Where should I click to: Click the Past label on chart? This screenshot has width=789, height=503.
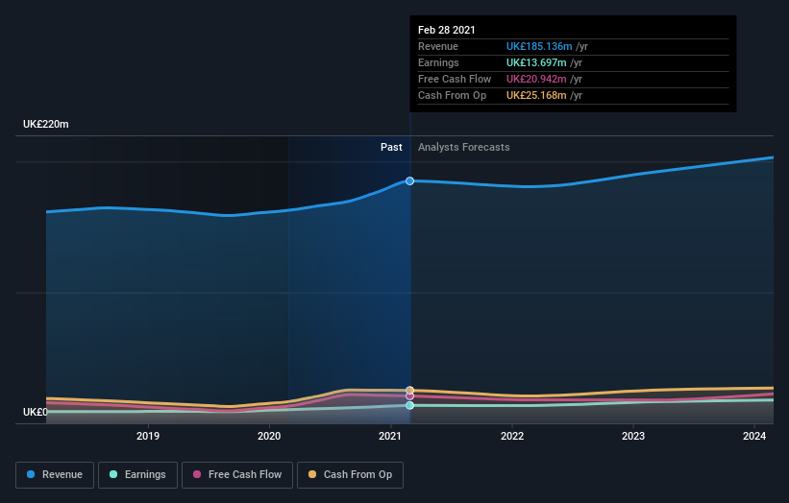(391, 147)
